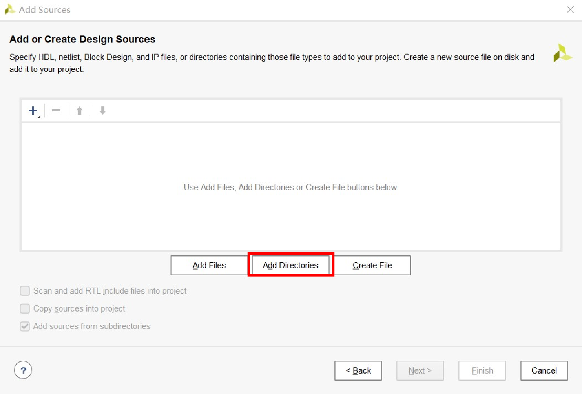Viewport: 582px width, 394px height.
Task: Click the Add or Create Design Sources heading
Action: click(82, 39)
